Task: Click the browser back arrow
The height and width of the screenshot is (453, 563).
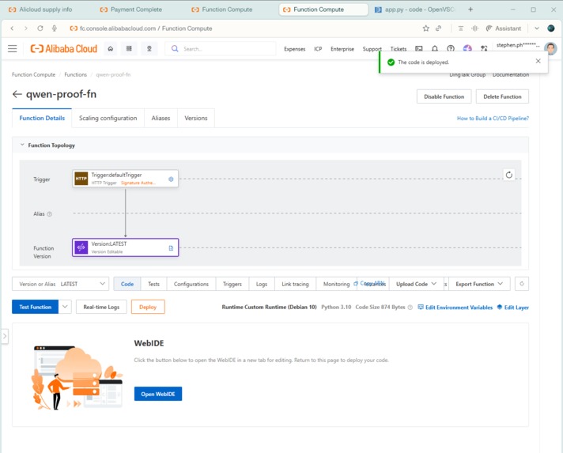Action: tap(12, 28)
